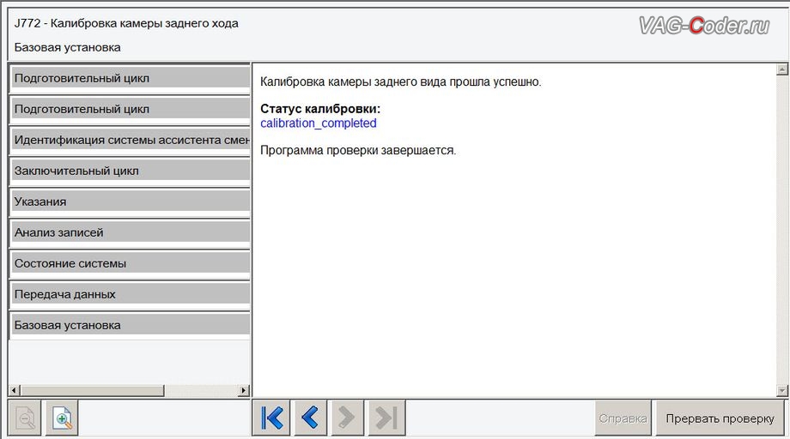The image size is (790, 439).
Task: Select Состояние системы entry
Action: point(131,263)
